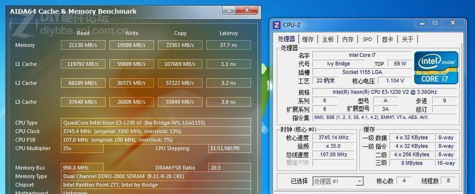475x194 pixels.
Task: Click L3 Cache Read value 37648 MB/s
Action: (x=83, y=102)
